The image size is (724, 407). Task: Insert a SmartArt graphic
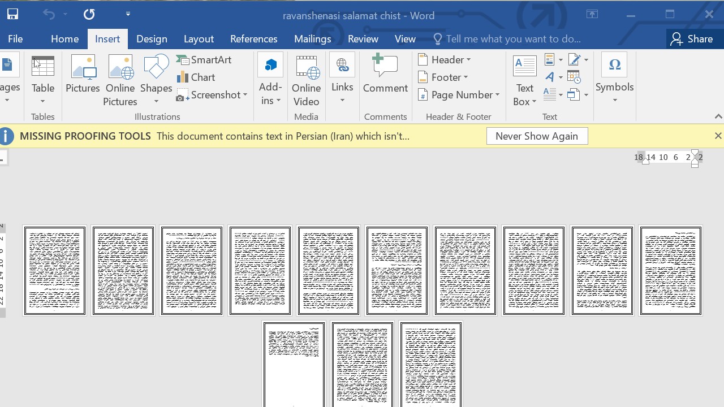pyautogui.click(x=204, y=60)
